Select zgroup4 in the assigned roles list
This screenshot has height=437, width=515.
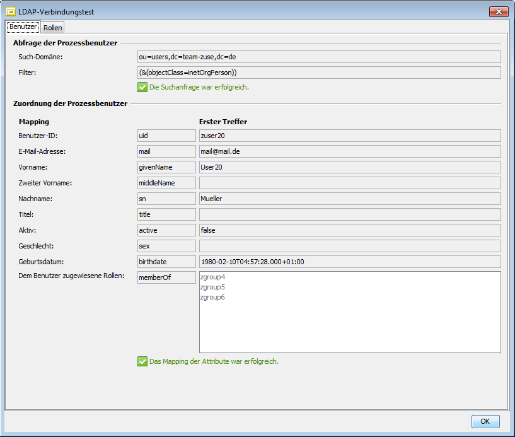pos(212,277)
